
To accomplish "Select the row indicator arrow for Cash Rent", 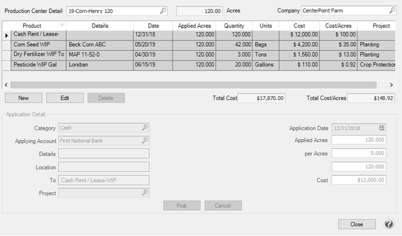I will click(x=7, y=35).
